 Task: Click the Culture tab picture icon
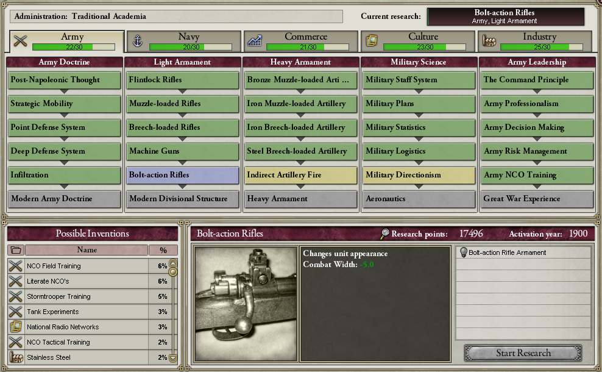point(371,40)
